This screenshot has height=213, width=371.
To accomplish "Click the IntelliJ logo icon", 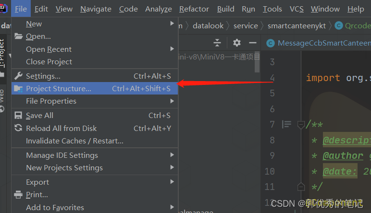I will point(5,9).
